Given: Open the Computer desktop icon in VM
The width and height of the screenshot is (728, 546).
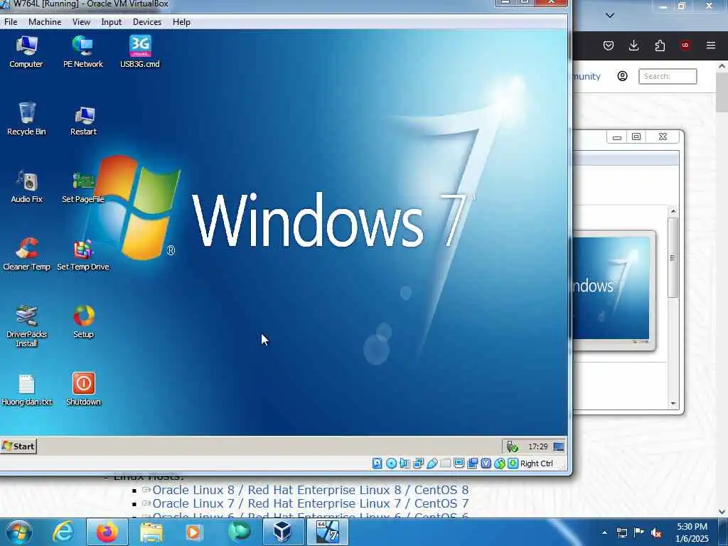Looking at the screenshot, I should point(26,51).
